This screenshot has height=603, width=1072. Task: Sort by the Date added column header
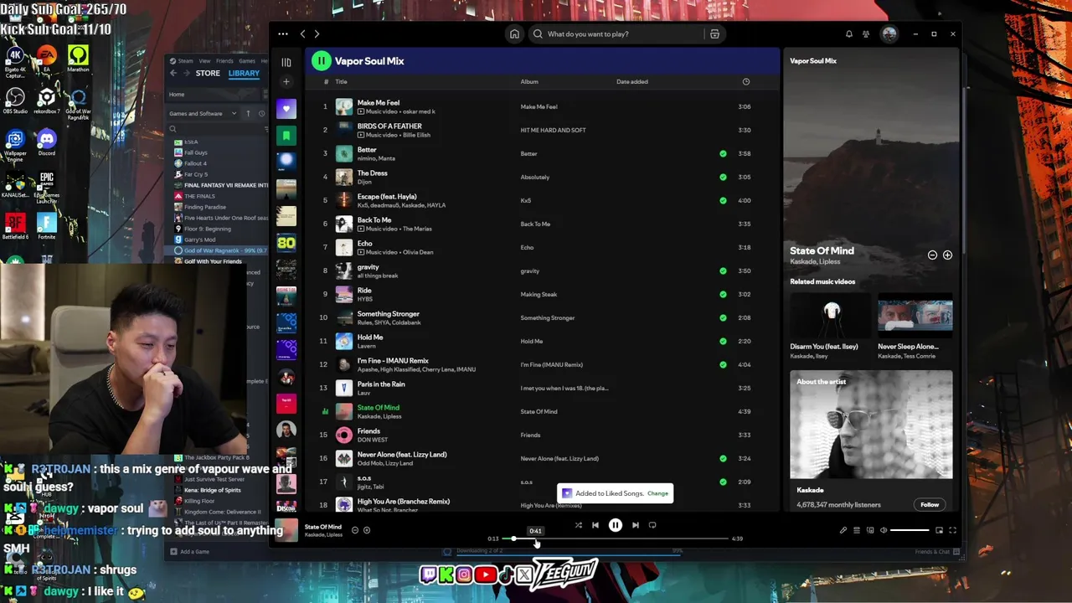[x=632, y=82]
